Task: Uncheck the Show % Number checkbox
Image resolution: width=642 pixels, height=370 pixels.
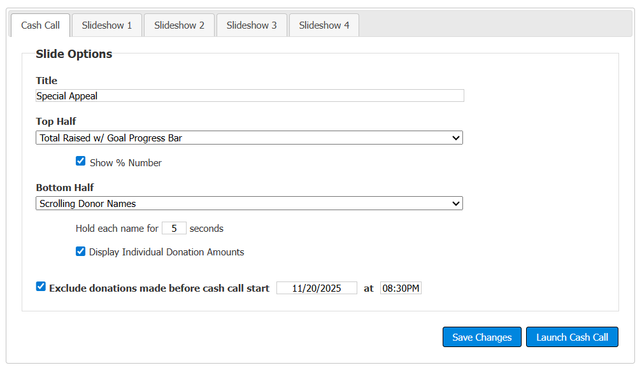Action: tap(81, 162)
